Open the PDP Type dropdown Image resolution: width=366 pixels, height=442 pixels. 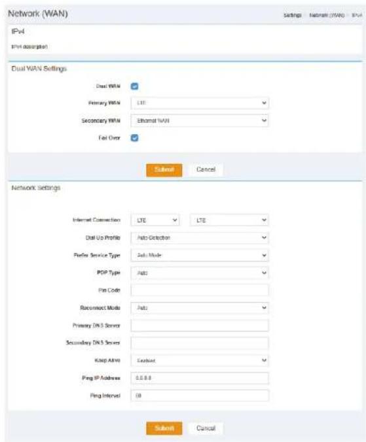(200, 273)
